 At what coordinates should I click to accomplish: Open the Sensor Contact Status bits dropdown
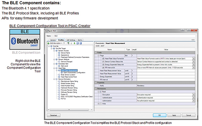194,61
